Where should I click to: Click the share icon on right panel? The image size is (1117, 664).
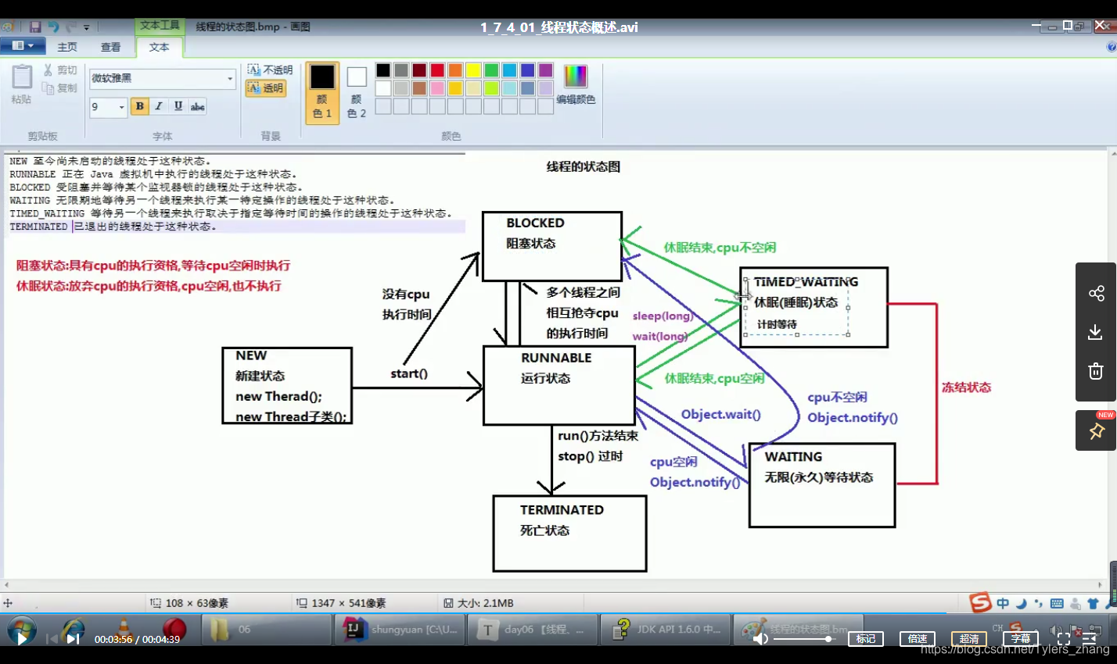[x=1096, y=294]
